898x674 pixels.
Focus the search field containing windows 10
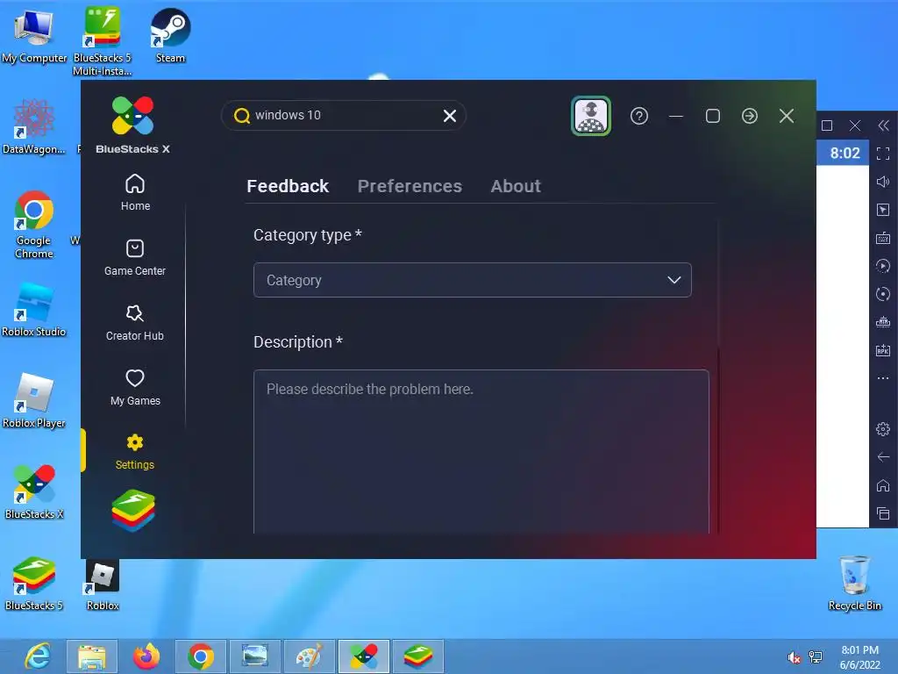(344, 116)
